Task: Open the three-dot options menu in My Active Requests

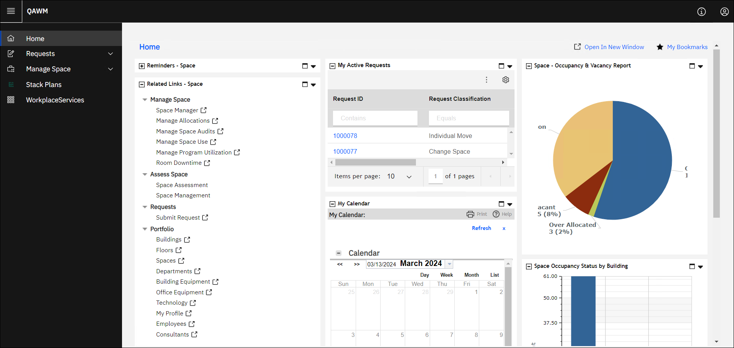Action: coord(486,80)
